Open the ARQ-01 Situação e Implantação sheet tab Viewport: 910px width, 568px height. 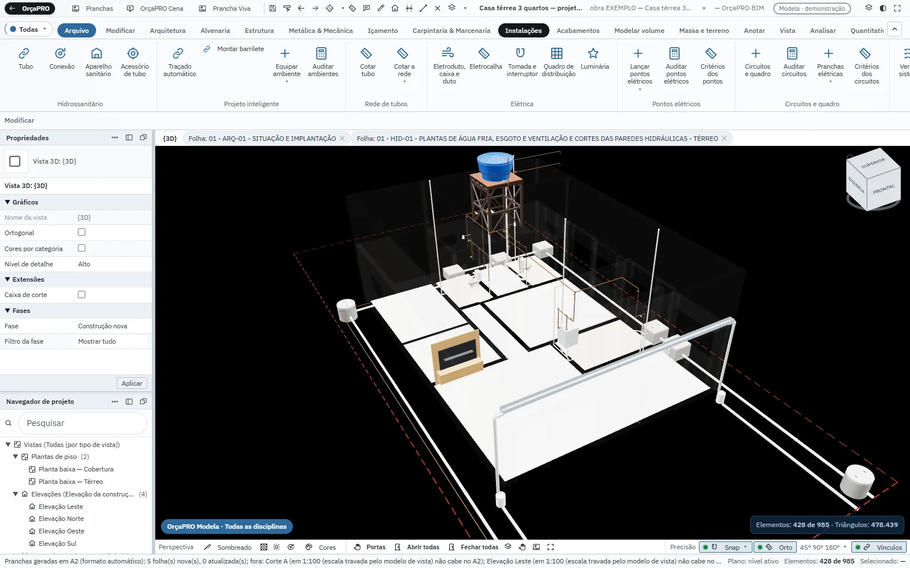point(262,139)
